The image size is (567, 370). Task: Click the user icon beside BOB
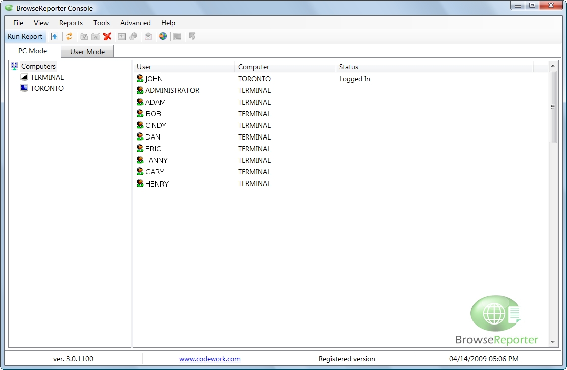[x=140, y=113]
